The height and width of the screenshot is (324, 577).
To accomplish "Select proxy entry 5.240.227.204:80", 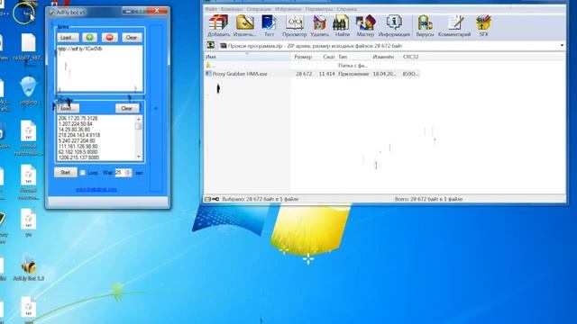I will click(x=77, y=140).
